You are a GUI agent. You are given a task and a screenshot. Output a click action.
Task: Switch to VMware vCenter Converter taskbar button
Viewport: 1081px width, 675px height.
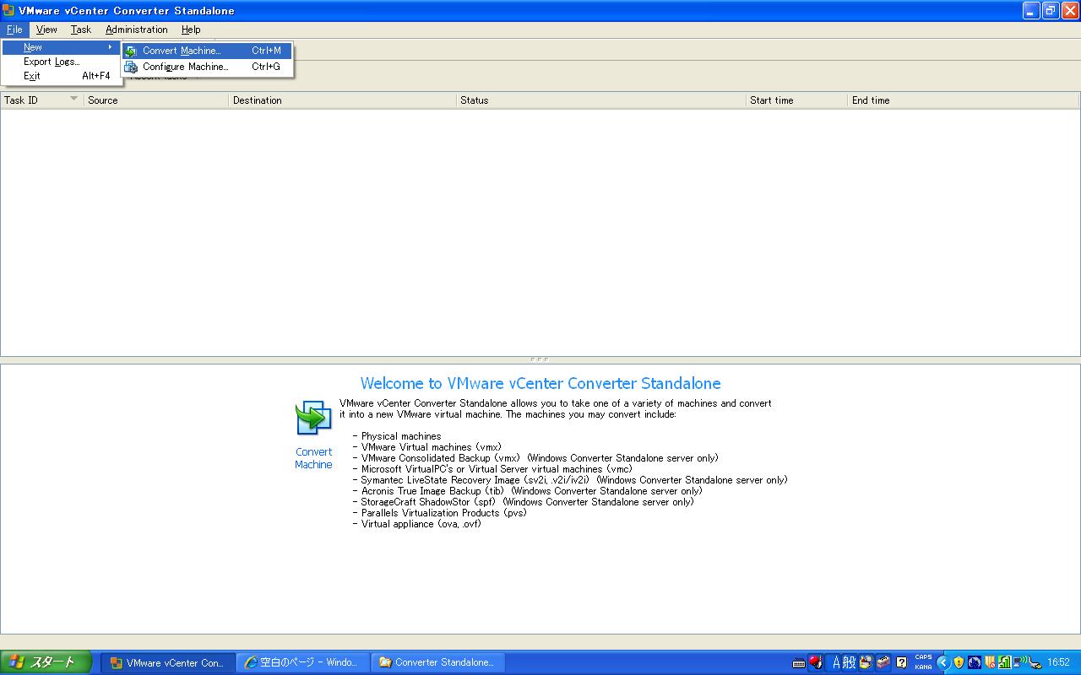coord(167,662)
